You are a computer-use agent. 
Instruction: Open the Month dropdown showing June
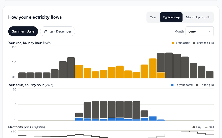click(x=200, y=31)
